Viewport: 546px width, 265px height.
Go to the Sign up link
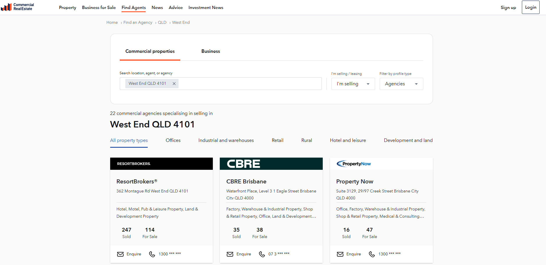pyautogui.click(x=508, y=8)
